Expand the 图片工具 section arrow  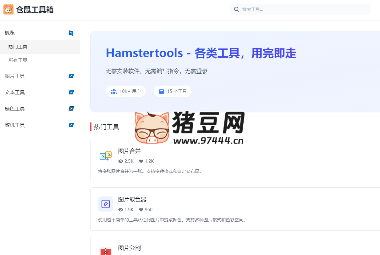coord(71,76)
